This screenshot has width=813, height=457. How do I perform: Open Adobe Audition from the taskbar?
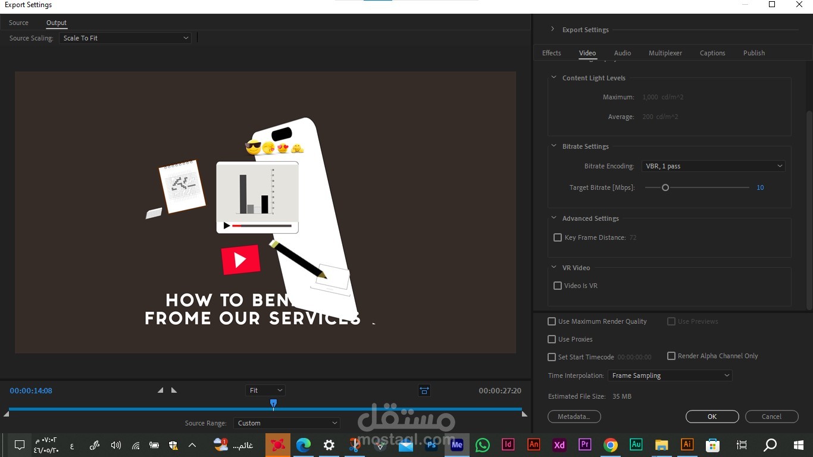point(636,445)
